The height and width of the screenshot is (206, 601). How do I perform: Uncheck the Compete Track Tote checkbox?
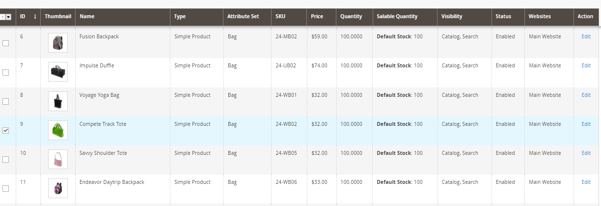tap(6, 130)
